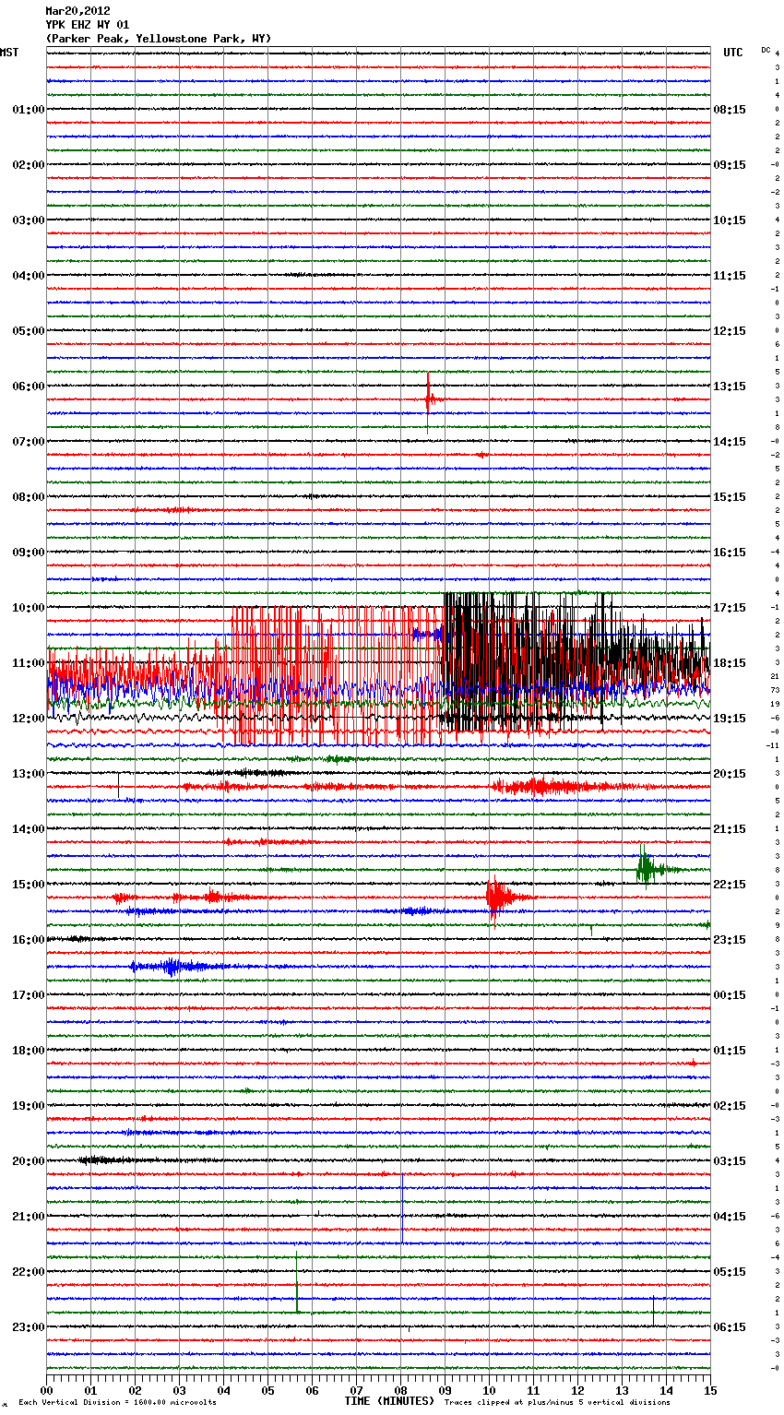Click the 23:00 MST time label
Image resolution: width=784 pixels, height=1415 pixels.
[x=29, y=1327]
